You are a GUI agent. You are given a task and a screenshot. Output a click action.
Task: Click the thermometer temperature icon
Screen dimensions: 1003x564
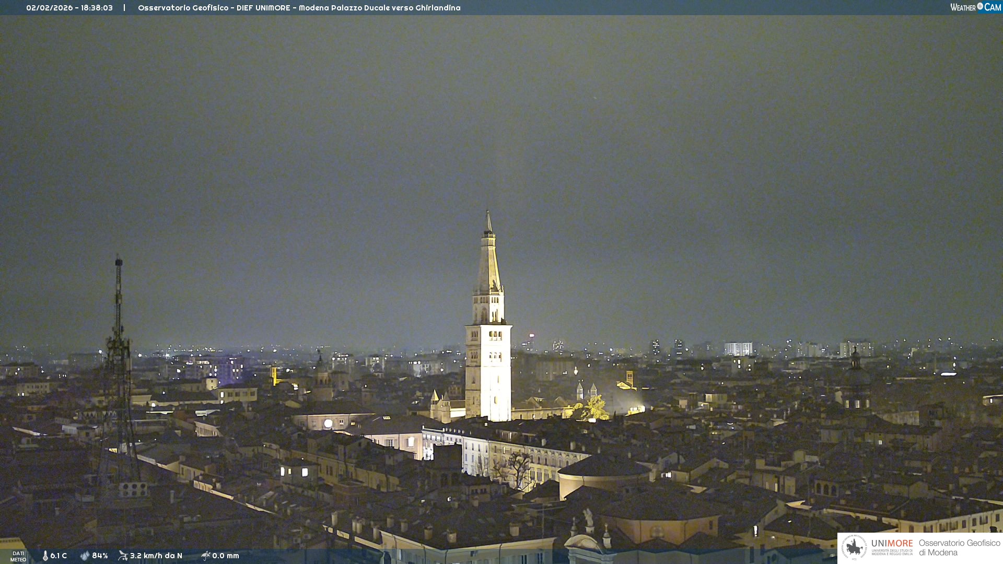tap(45, 556)
